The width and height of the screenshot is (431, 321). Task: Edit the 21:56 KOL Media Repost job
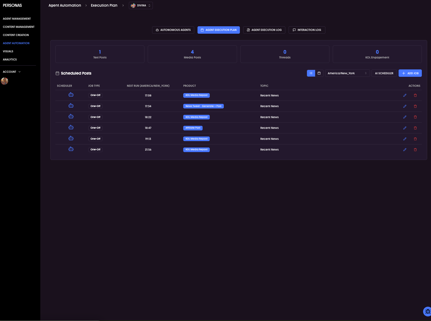pos(405,150)
